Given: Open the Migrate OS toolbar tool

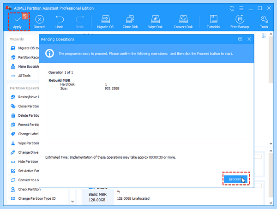Looking at the screenshot, I should tap(105, 22).
